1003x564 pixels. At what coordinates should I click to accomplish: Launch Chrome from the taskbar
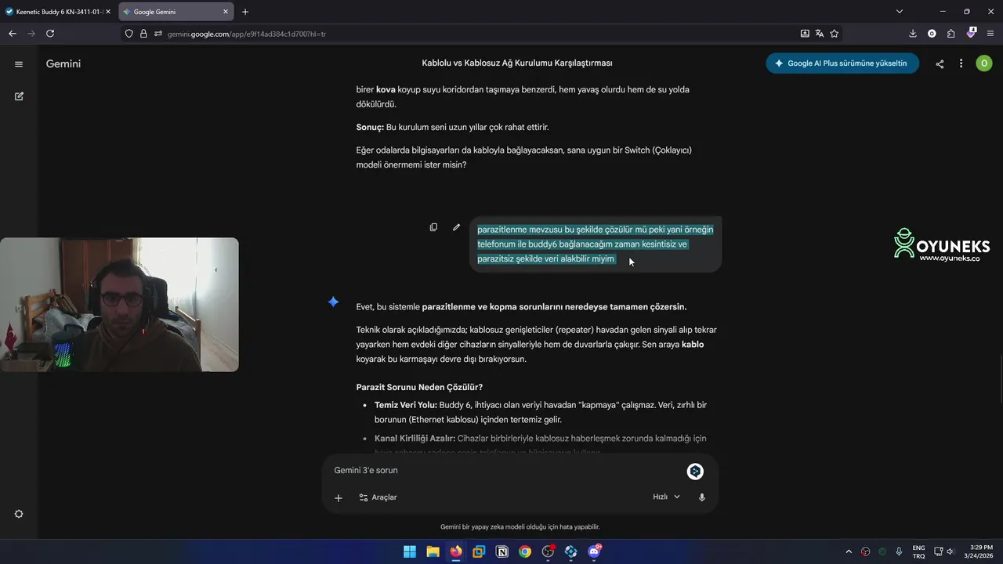(x=525, y=551)
